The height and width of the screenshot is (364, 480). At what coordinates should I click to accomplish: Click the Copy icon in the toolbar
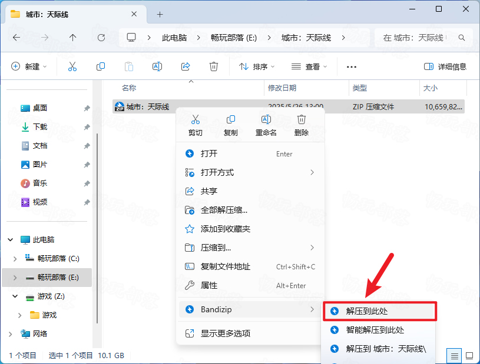point(101,66)
